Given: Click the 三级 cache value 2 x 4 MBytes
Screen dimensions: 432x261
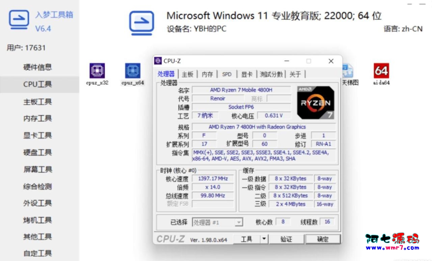Looking at the screenshot, I should point(290,204).
